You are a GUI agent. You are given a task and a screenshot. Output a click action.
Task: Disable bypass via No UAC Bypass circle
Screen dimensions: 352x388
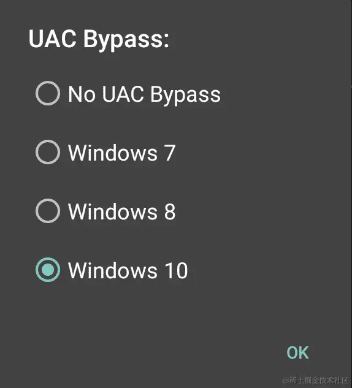[48, 93]
